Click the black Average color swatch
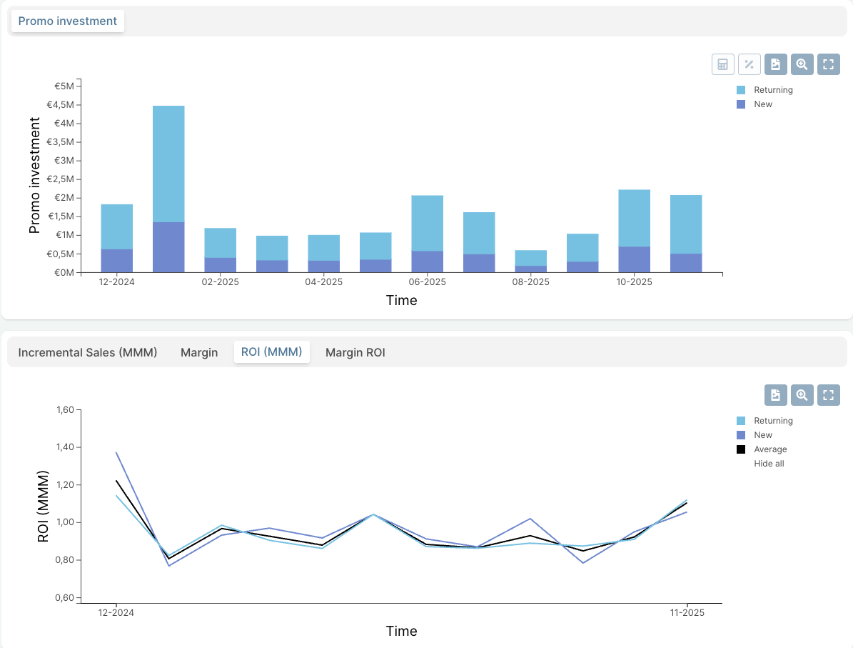The height and width of the screenshot is (648, 853). tap(741, 449)
